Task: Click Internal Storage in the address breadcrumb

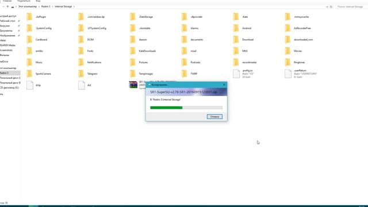Action: pyautogui.click(x=63, y=6)
